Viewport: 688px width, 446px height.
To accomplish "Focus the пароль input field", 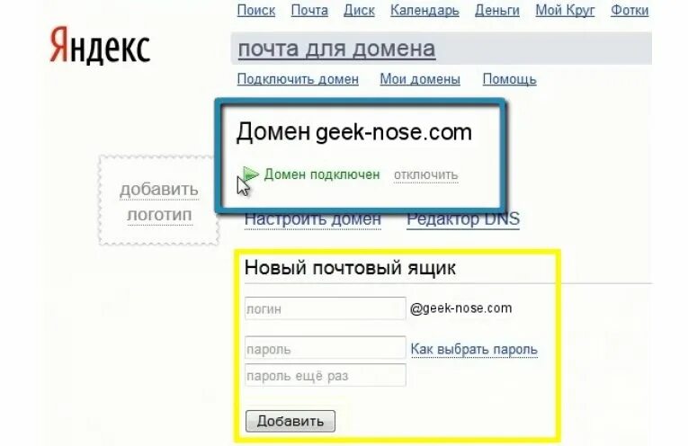I will click(326, 348).
